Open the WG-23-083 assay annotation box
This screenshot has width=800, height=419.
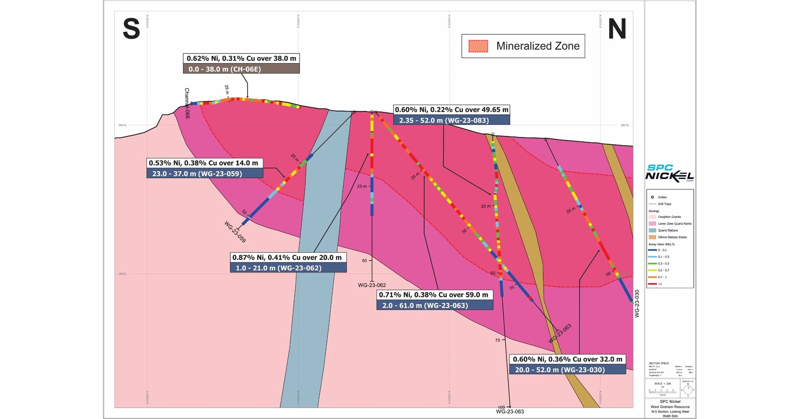[452, 114]
